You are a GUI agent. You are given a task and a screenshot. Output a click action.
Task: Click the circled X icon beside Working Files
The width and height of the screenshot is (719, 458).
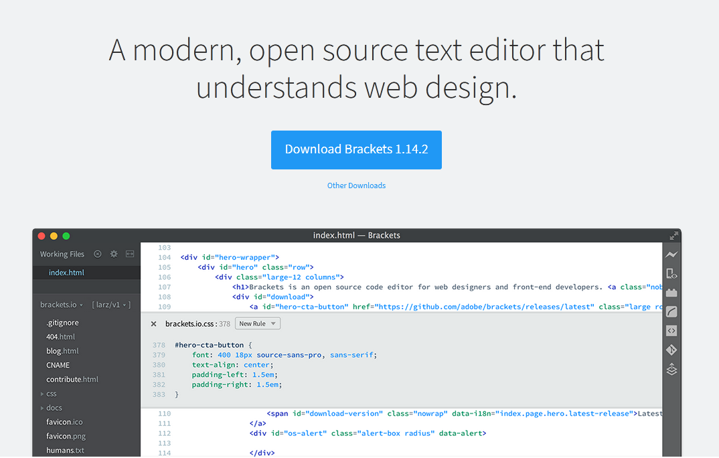(x=98, y=254)
